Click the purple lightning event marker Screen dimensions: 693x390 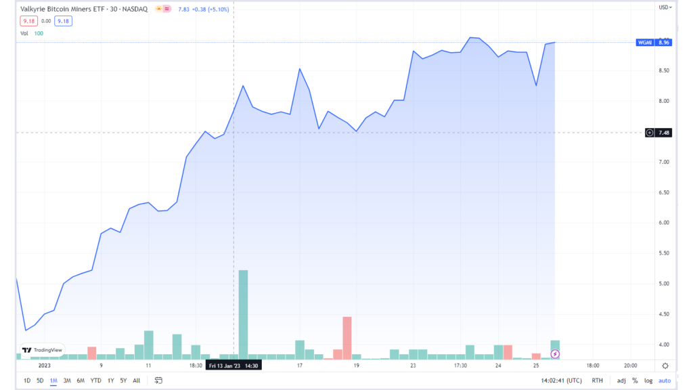(x=555, y=353)
